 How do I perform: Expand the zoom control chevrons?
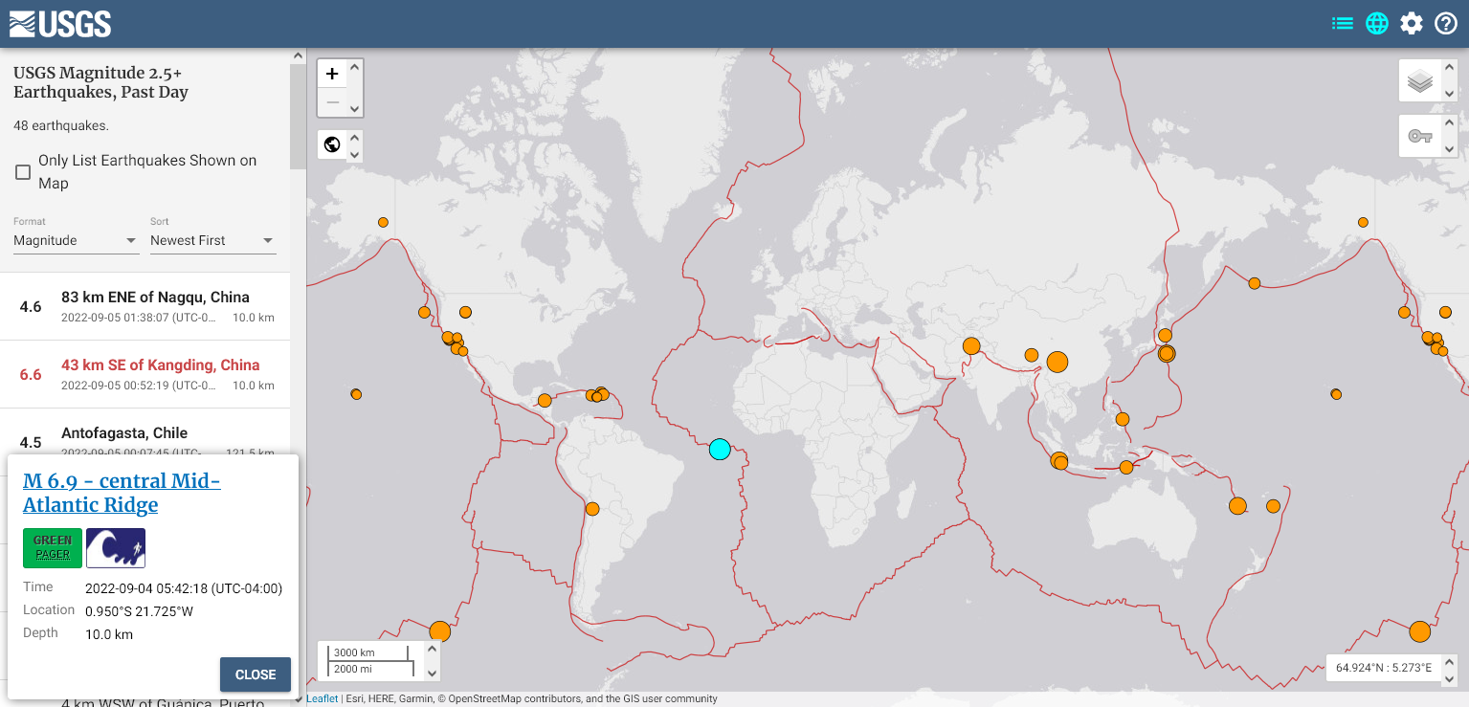click(355, 88)
